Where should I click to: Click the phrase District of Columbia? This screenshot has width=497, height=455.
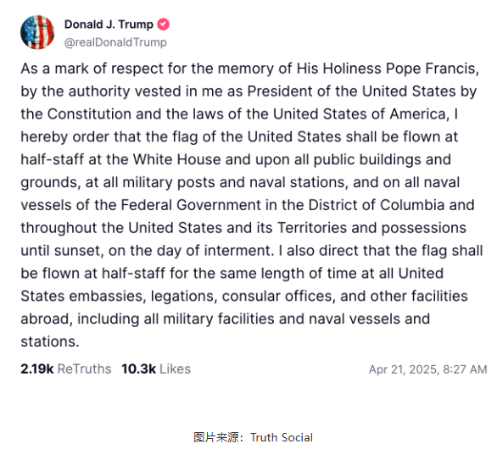tap(377, 205)
